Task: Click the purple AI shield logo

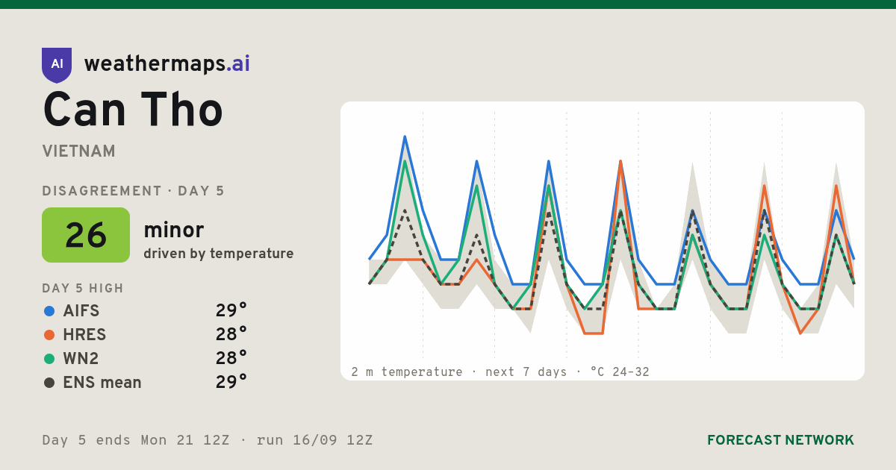Action: click(57, 65)
